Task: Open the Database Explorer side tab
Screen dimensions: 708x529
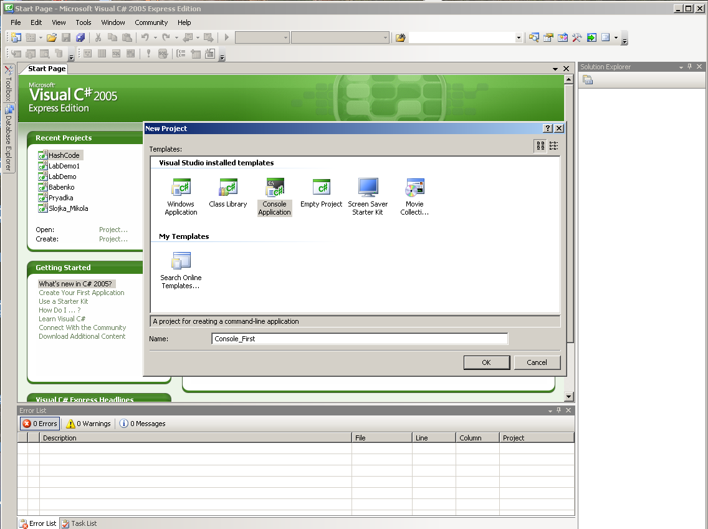Action: pos(9,138)
